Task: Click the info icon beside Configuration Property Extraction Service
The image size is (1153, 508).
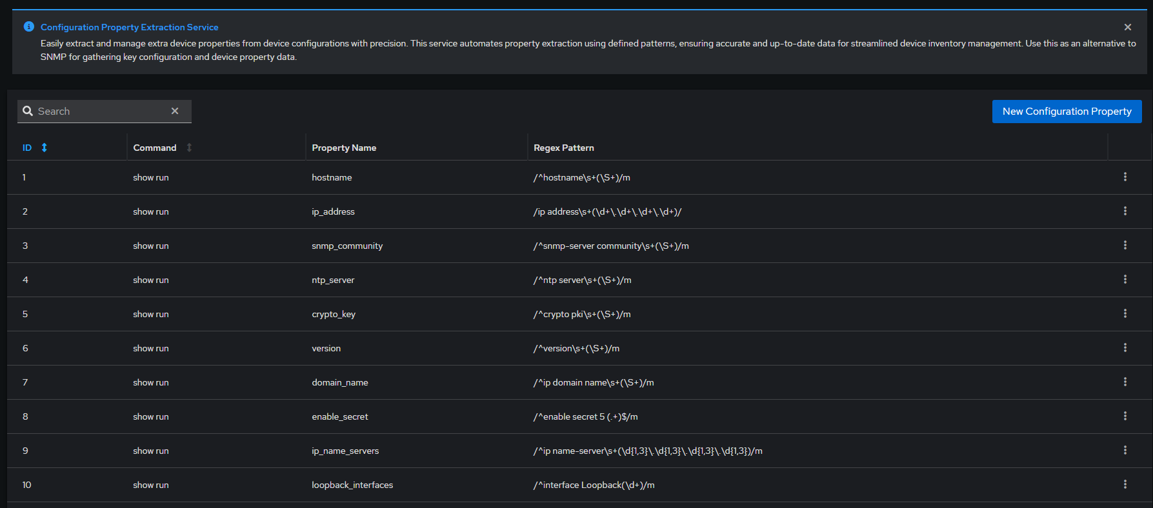Action: 29,26
